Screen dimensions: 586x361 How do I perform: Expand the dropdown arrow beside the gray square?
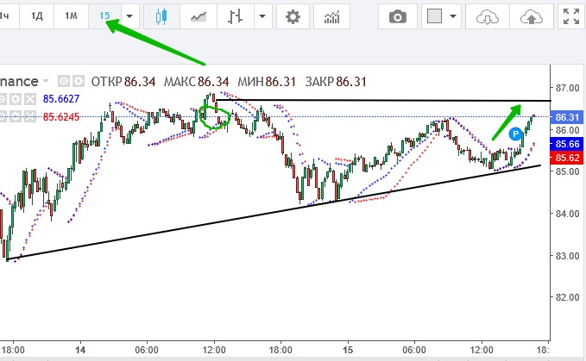(x=453, y=16)
